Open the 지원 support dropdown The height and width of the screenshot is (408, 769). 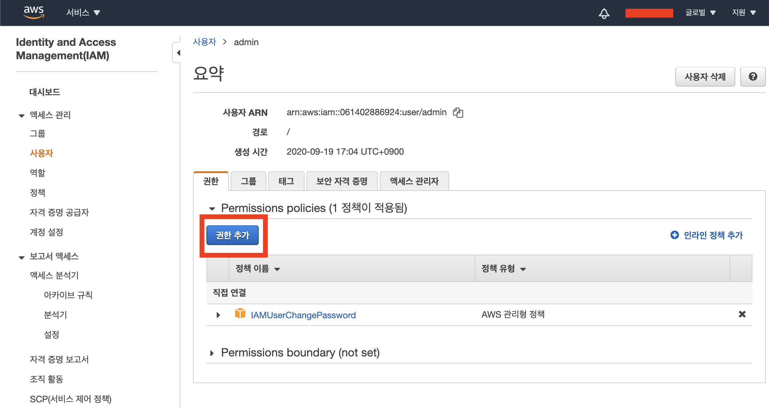pos(744,12)
